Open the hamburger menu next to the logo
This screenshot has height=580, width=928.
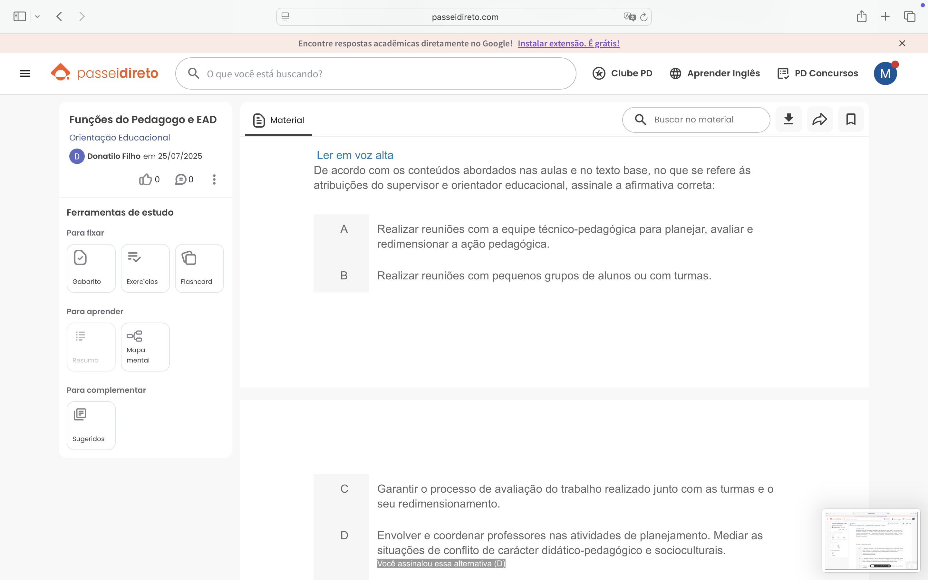(25, 73)
